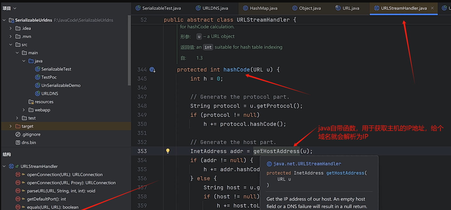This screenshot has height=210, width=451.
Task: Close the URLStreamHandler.java tab
Action: pyautogui.click(x=432, y=8)
